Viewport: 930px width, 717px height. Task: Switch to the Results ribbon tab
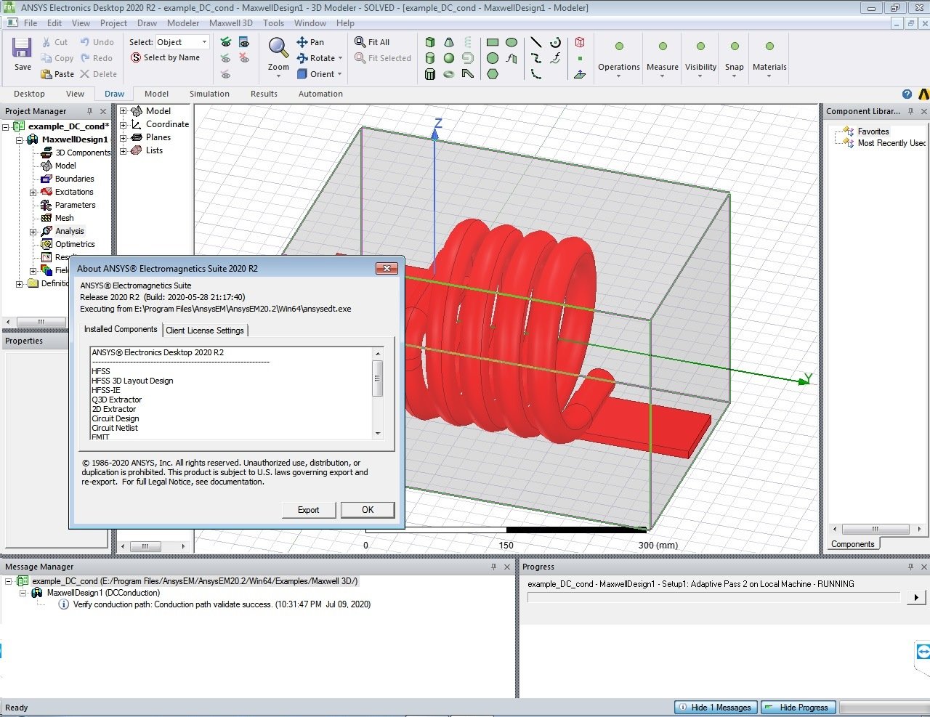pyautogui.click(x=264, y=94)
